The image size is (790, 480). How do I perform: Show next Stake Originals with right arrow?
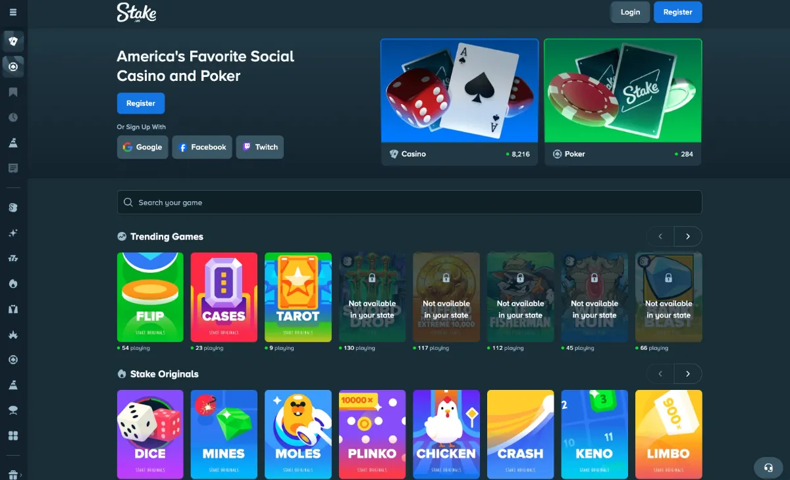(x=688, y=374)
